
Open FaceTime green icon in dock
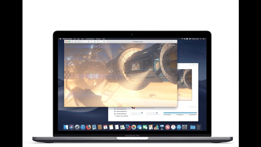(145, 127)
